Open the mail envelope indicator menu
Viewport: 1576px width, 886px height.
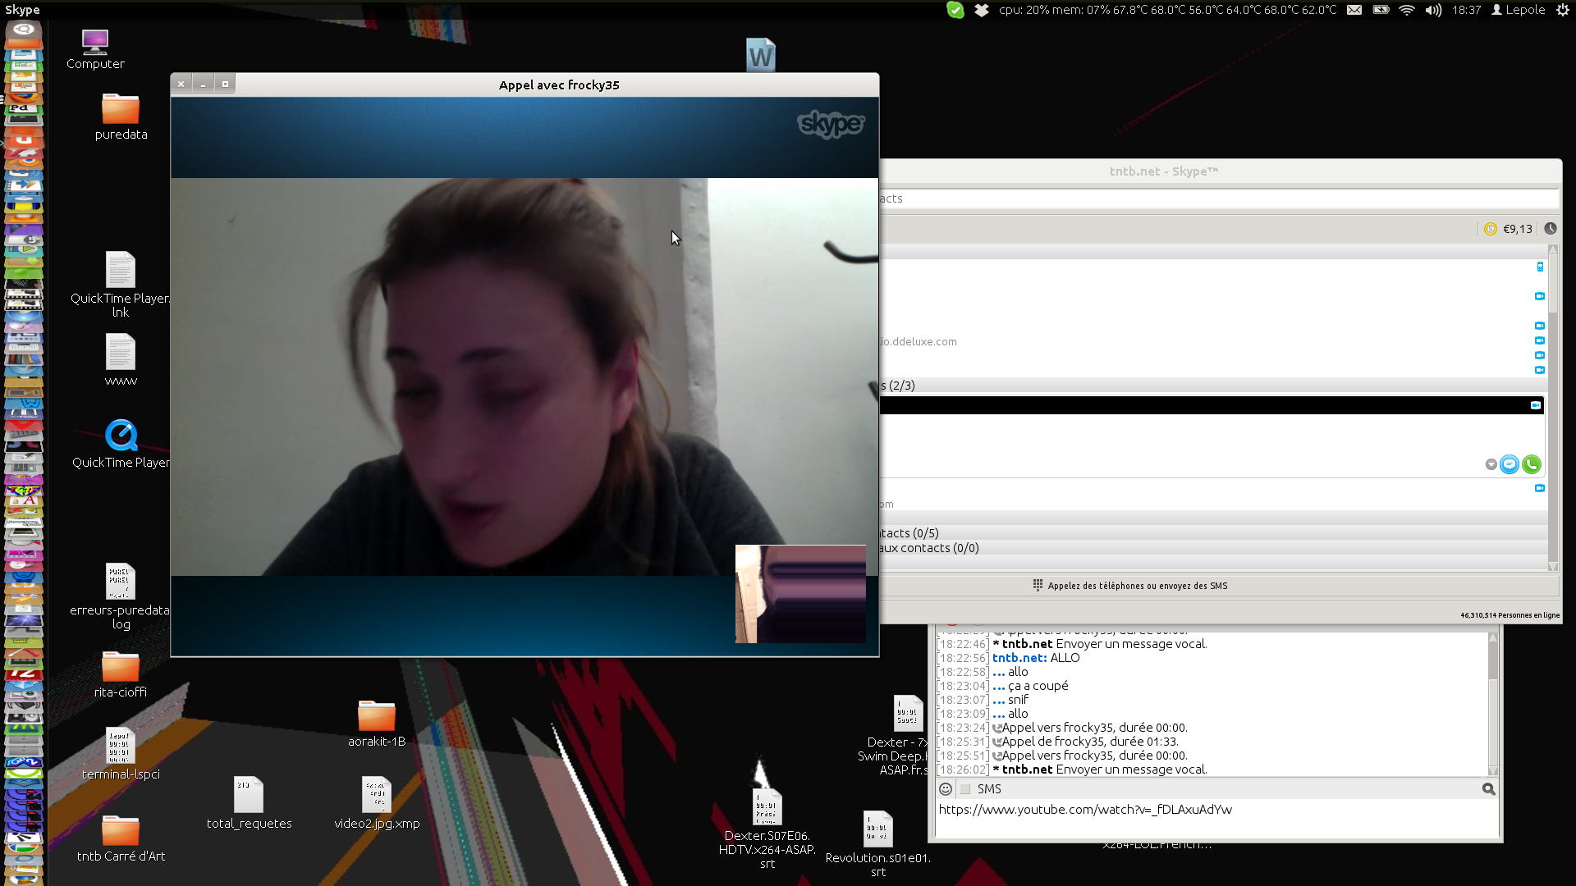click(x=1354, y=10)
